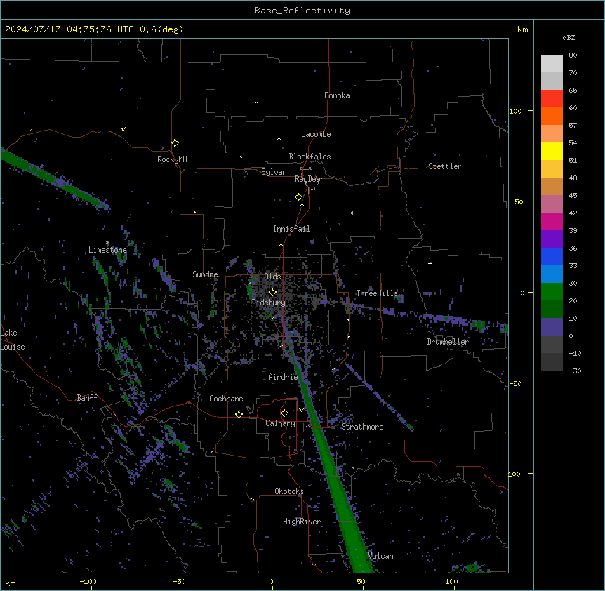Pick the bright yellow swatch in the dBZ legend
Viewport: 605px width, 591px height.
552,151
